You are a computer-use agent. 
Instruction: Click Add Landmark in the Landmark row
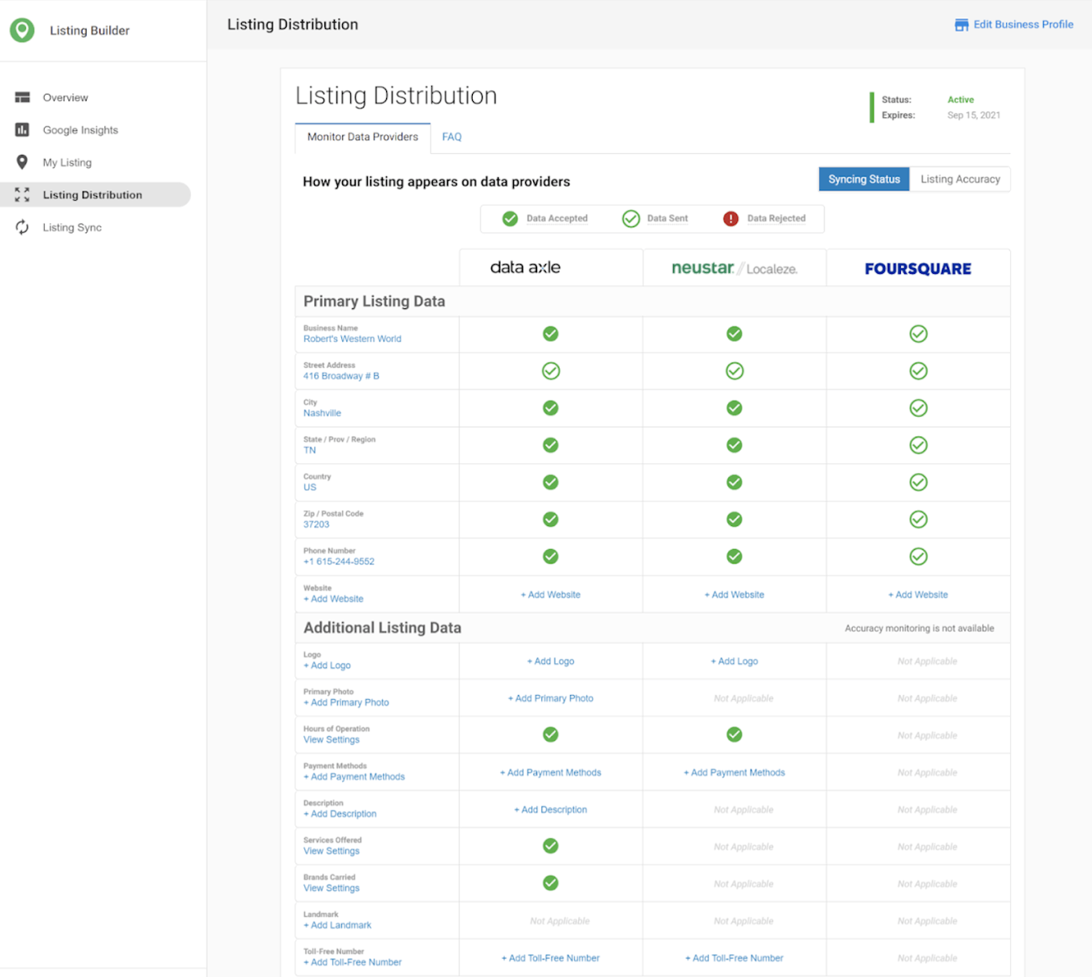337,925
